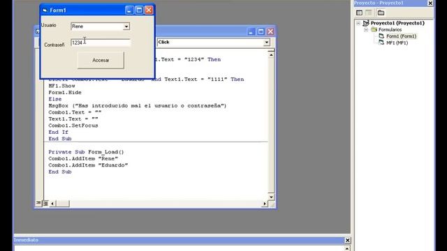
Task: Click the Form1 title bar icon
Action: pos(45,10)
